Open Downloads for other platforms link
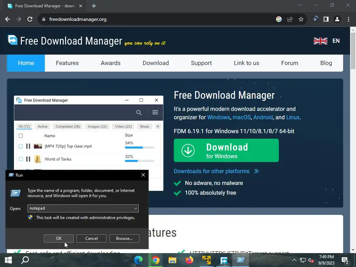This screenshot has height=267, width=356. 216,171
